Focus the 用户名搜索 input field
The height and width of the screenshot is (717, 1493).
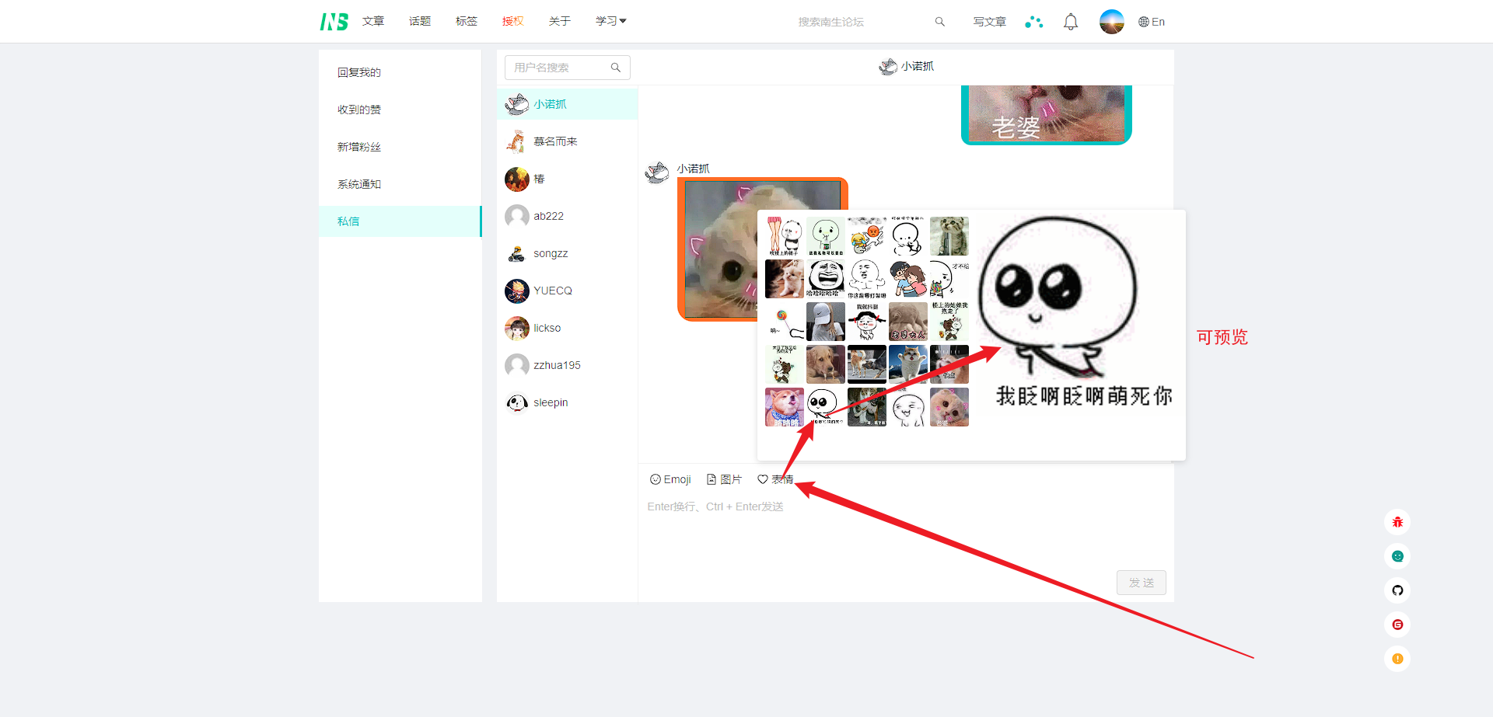coord(560,68)
